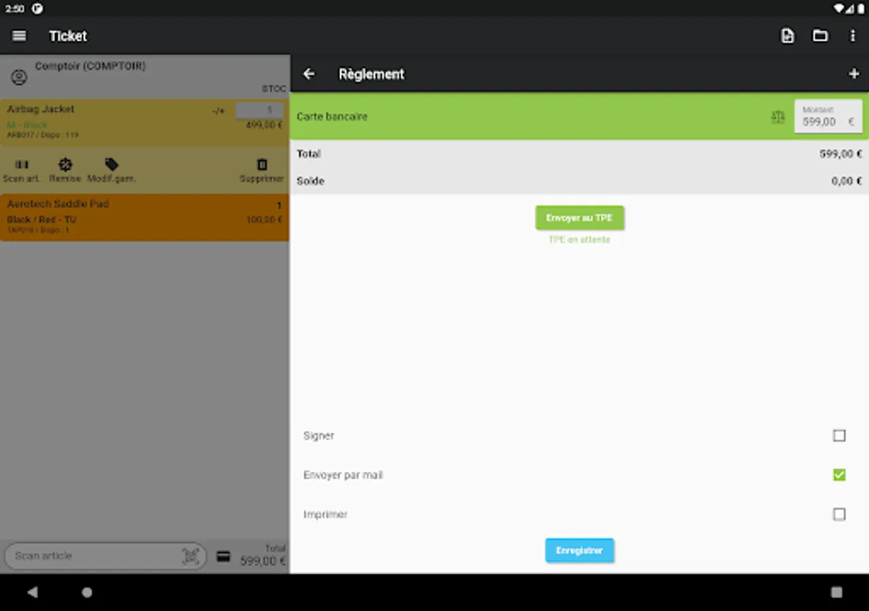Click the Comptoir (COMPTOIR) customer label

coord(90,67)
